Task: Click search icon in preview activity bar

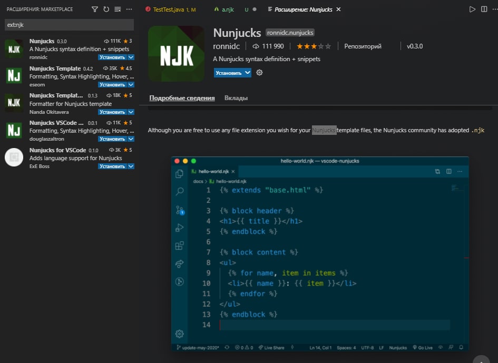Action: point(180,191)
